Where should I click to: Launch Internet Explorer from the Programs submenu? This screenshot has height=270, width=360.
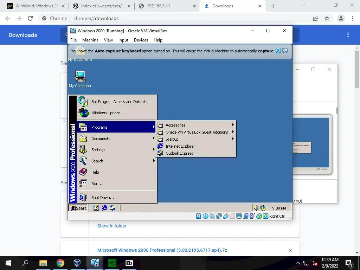tap(196, 146)
